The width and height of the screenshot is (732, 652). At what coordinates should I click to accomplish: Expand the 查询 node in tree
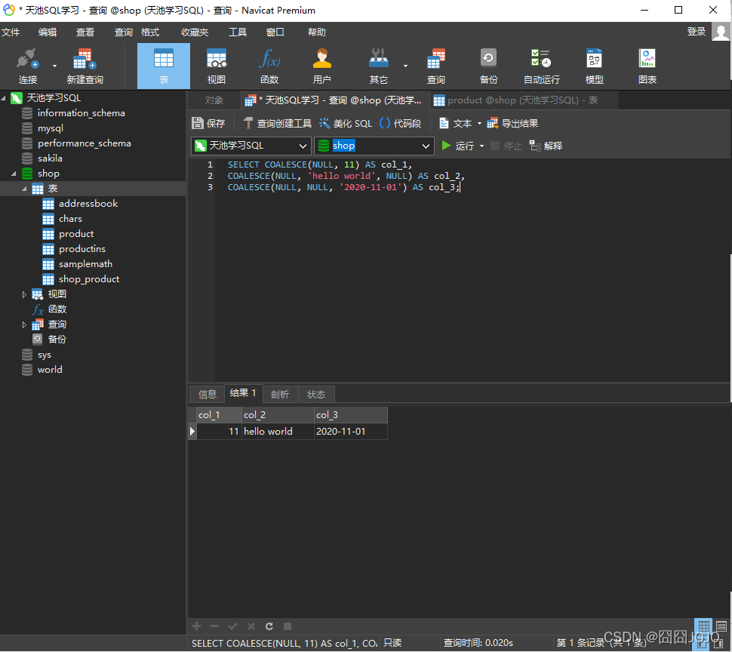[24, 324]
